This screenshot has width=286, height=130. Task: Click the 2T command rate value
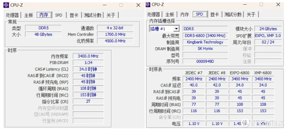88,101
